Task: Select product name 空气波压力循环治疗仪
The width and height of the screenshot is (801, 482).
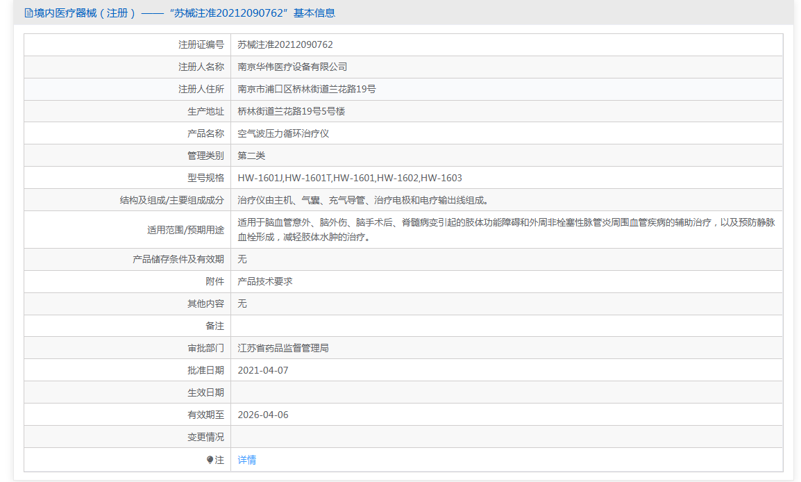Action: click(x=283, y=134)
